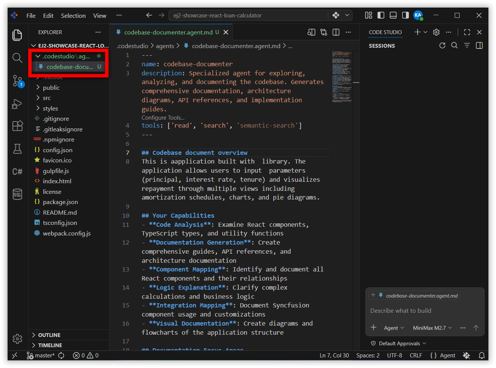The image size is (496, 368).
Task: Split the editor to the right
Action: pos(336,32)
